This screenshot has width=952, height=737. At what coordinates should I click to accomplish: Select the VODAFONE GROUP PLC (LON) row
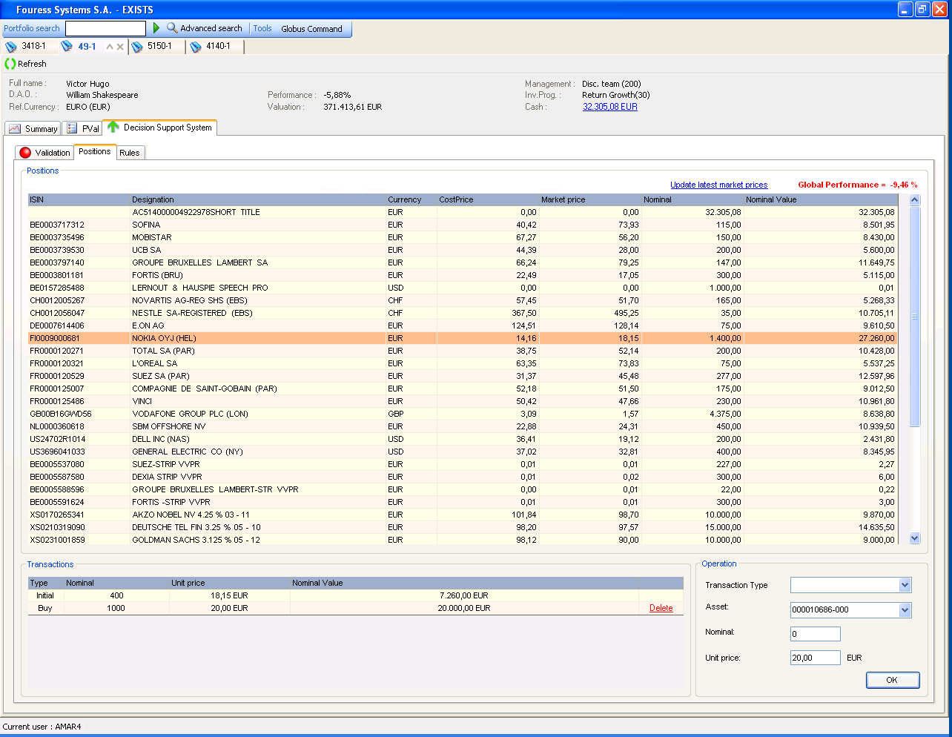(463, 414)
